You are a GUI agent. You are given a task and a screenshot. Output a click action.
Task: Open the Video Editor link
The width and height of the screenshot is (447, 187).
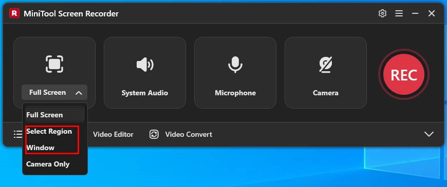pyautogui.click(x=113, y=134)
